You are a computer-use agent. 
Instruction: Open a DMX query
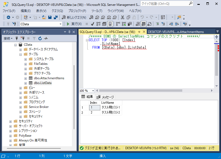click(103, 17)
